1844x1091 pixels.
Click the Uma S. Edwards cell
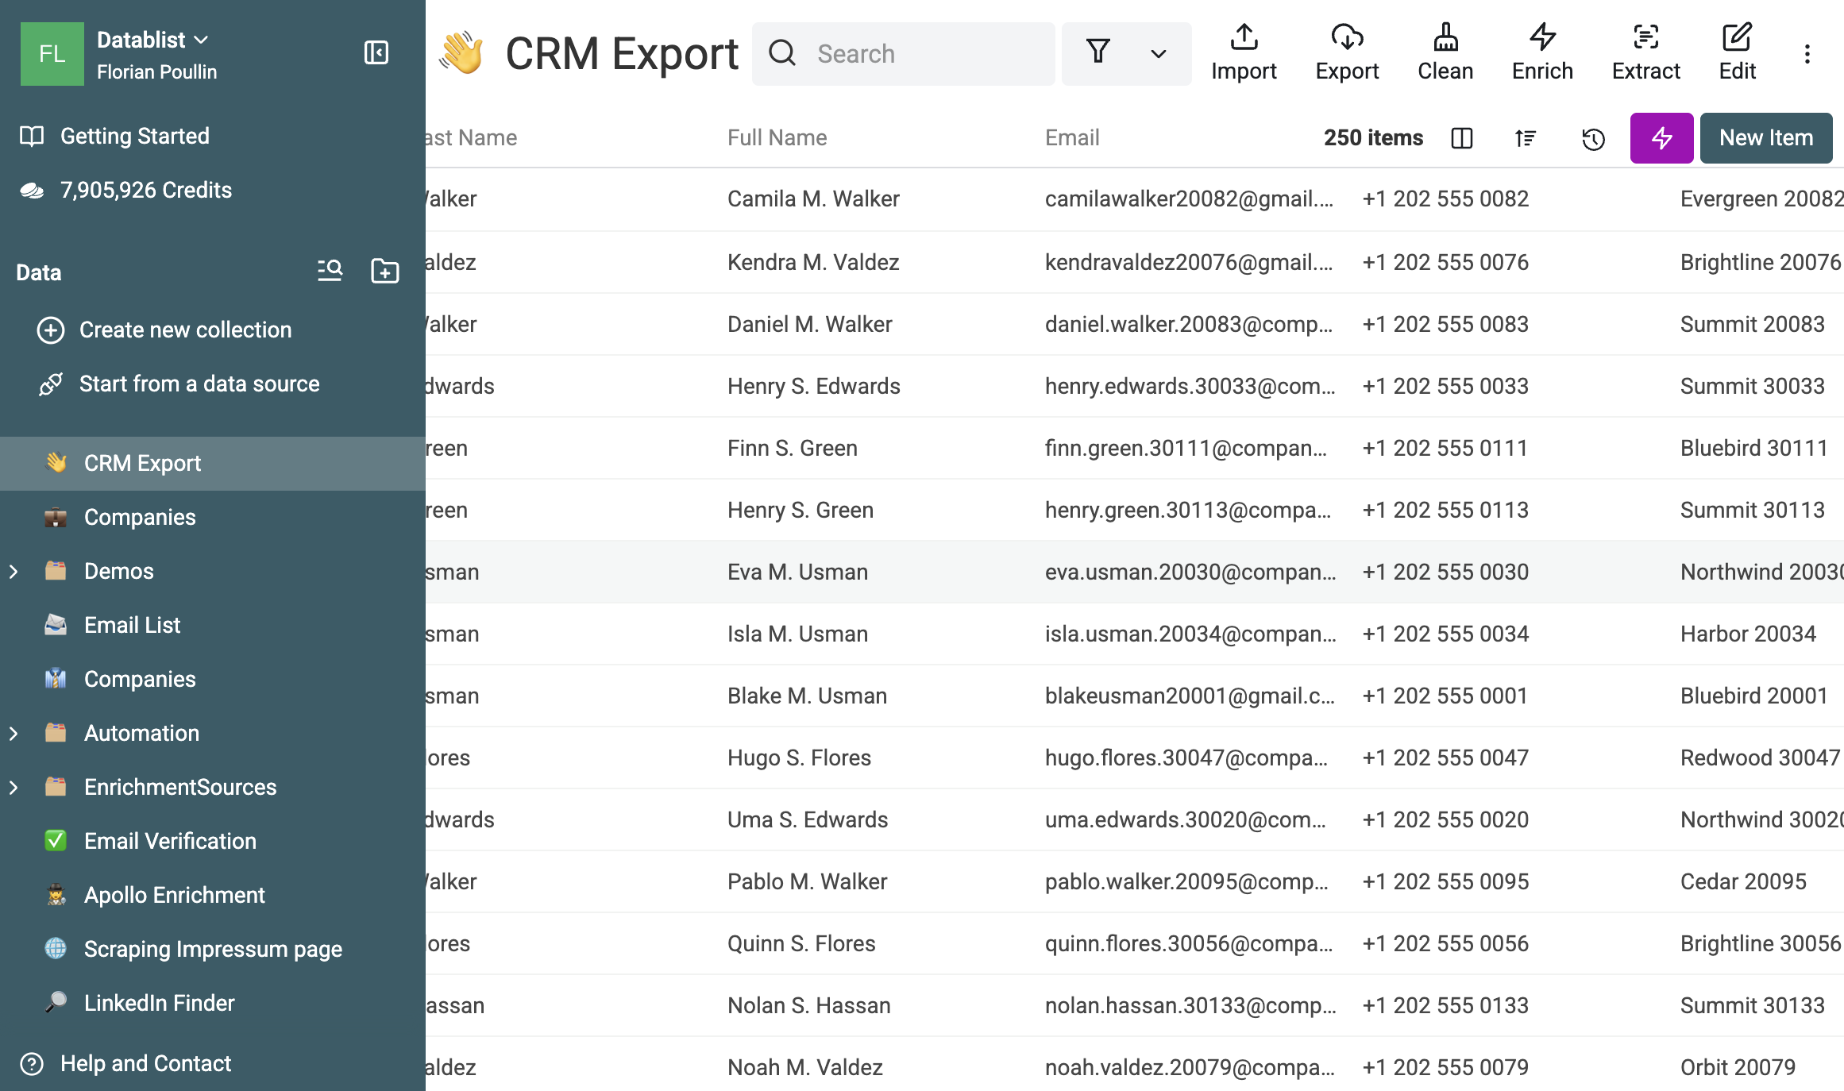(x=808, y=819)
